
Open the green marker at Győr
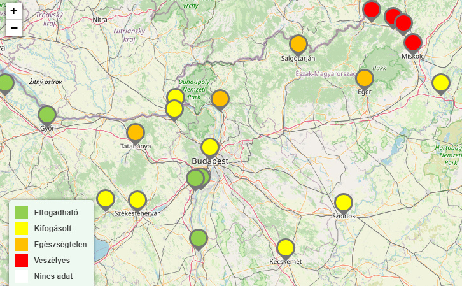point(47,115)
